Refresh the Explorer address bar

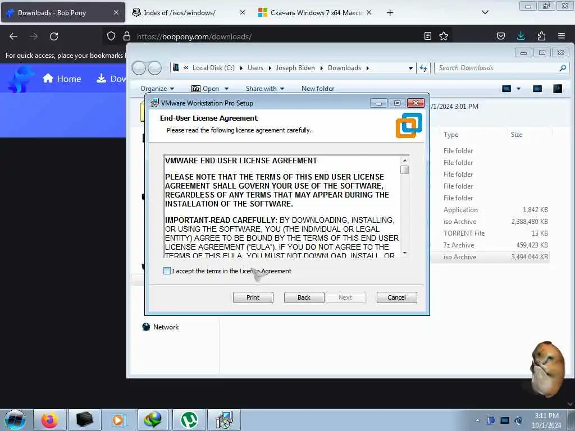[423, 68]
